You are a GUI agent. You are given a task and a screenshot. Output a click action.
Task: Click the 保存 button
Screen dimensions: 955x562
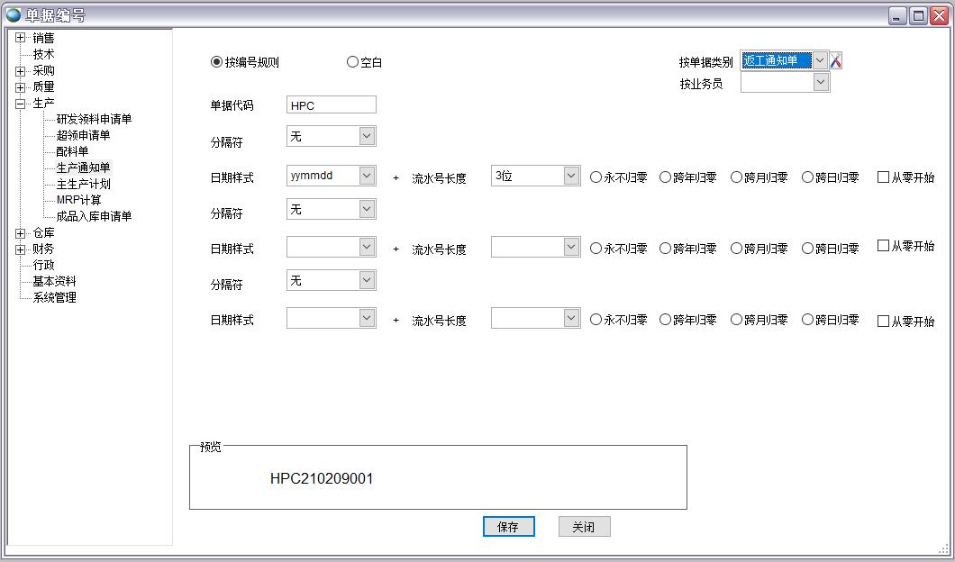click(x=508, y=526)
